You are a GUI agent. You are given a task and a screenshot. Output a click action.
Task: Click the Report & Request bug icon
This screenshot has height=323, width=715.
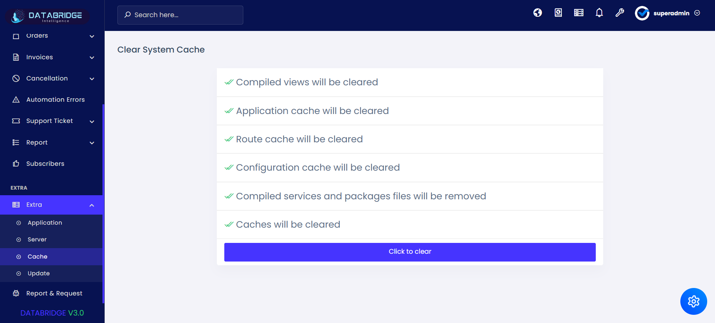(16, 293)
